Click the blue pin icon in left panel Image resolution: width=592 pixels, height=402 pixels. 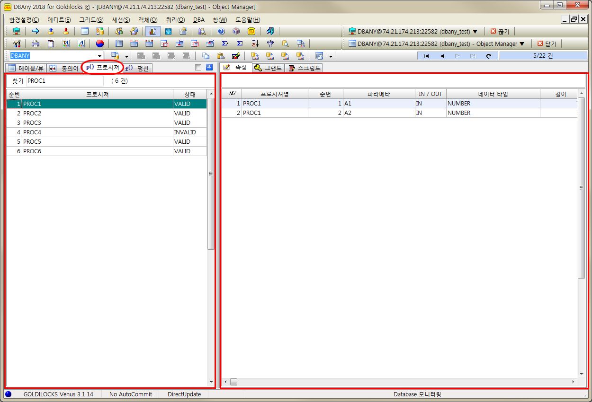coord(209,67)
